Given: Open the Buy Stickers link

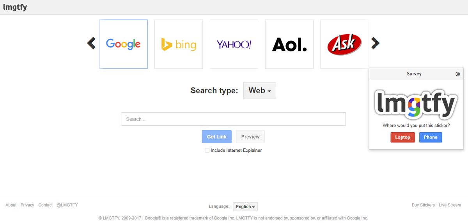Looking at the screenshot, I should tap(423, 205).
